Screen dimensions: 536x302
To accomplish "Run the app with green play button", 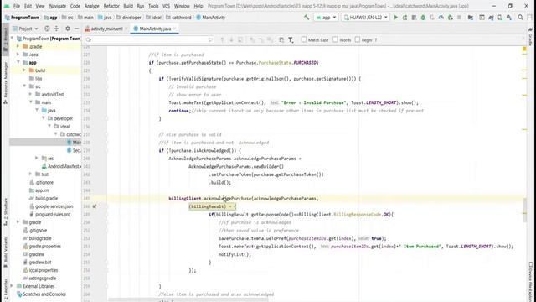I will tap(396, 17).
